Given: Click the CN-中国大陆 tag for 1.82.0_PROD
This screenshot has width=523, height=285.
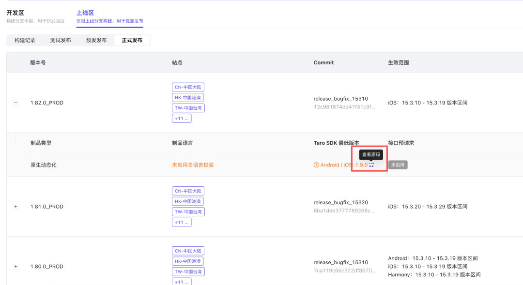Looking at the screenshot, I should [x=188, y=87].
